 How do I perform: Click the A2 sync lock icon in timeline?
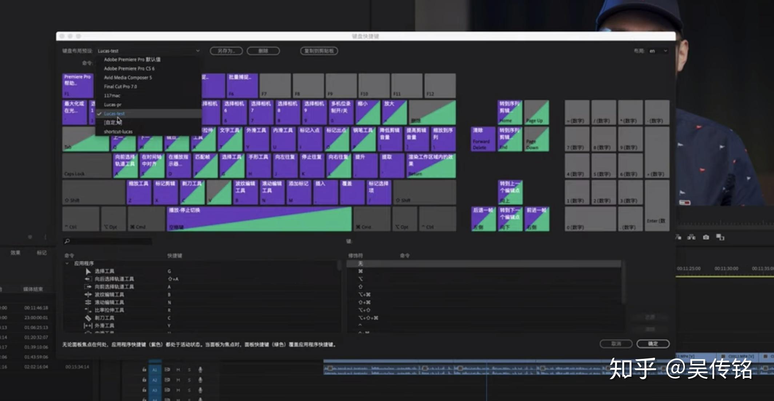(167, 380)
